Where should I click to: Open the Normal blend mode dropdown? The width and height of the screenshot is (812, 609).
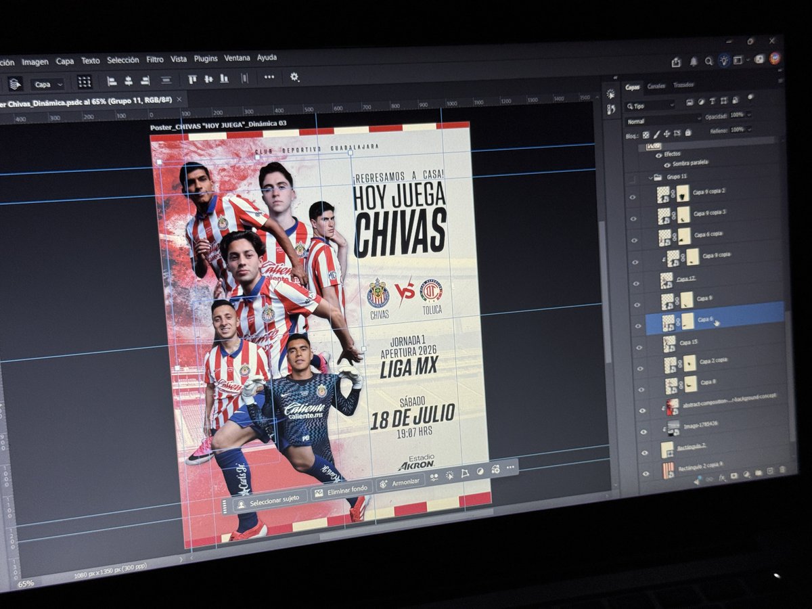(663, 120)
